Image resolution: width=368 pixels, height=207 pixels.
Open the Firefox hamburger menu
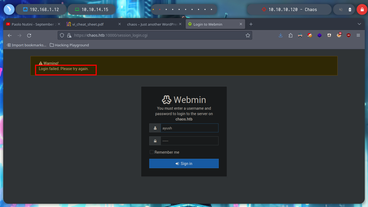358,35
